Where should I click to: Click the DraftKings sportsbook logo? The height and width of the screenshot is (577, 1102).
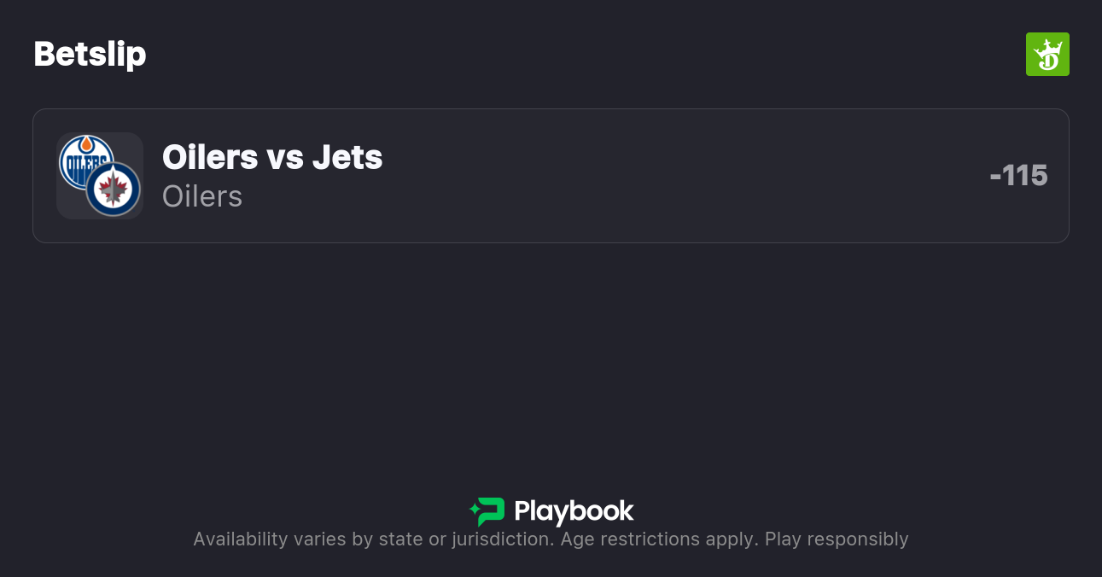[1047, 55]
